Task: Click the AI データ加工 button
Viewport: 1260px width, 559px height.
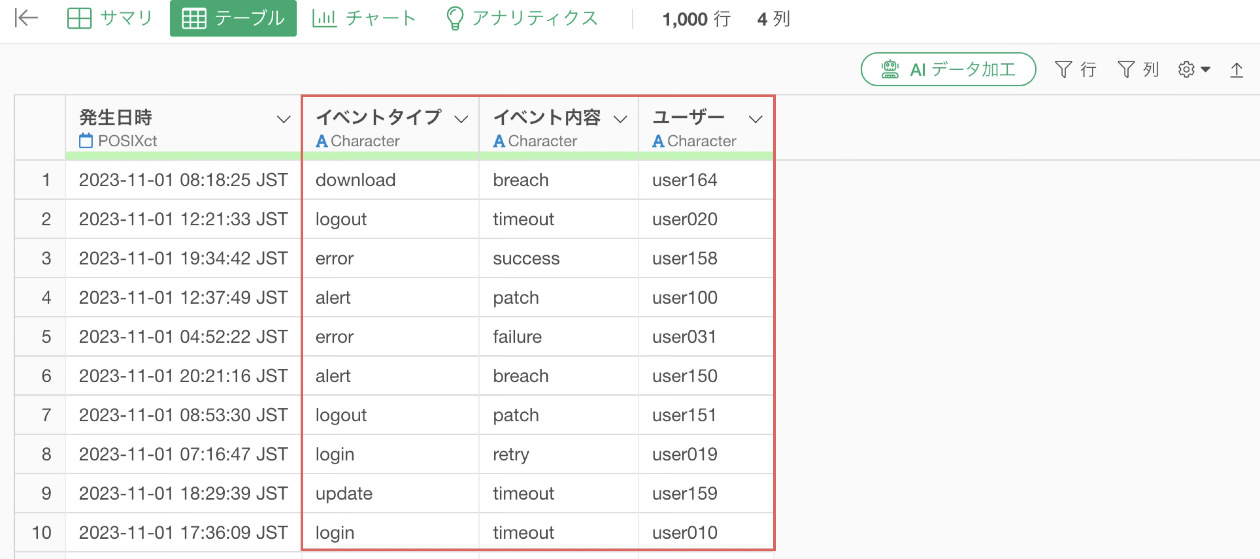Action: pyautogui.click(x=947, y=70)
